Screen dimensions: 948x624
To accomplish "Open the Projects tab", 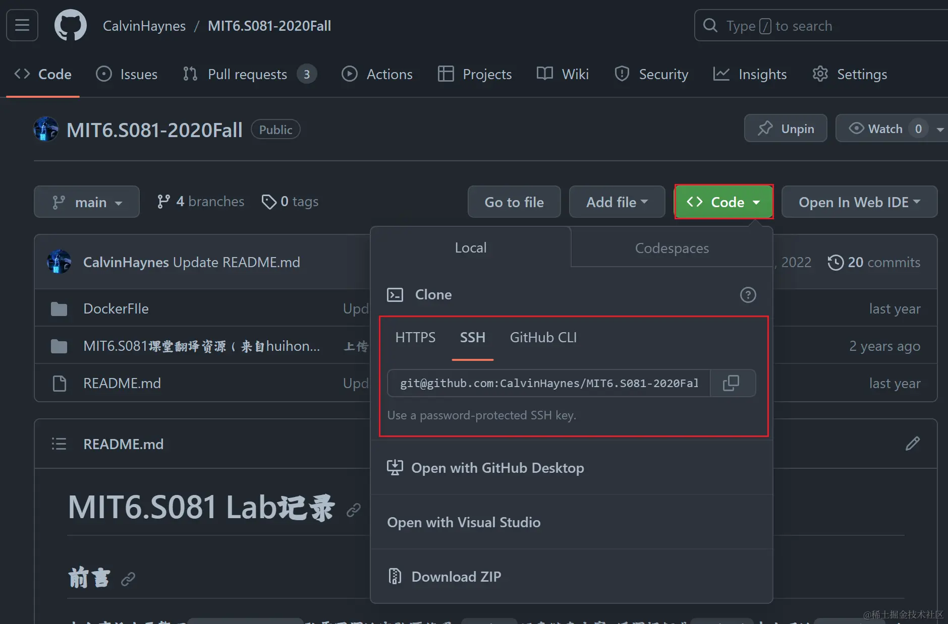I will click(x=475, y=74).
